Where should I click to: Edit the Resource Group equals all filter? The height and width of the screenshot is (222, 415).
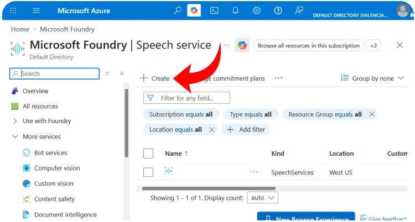pos(325,114)
